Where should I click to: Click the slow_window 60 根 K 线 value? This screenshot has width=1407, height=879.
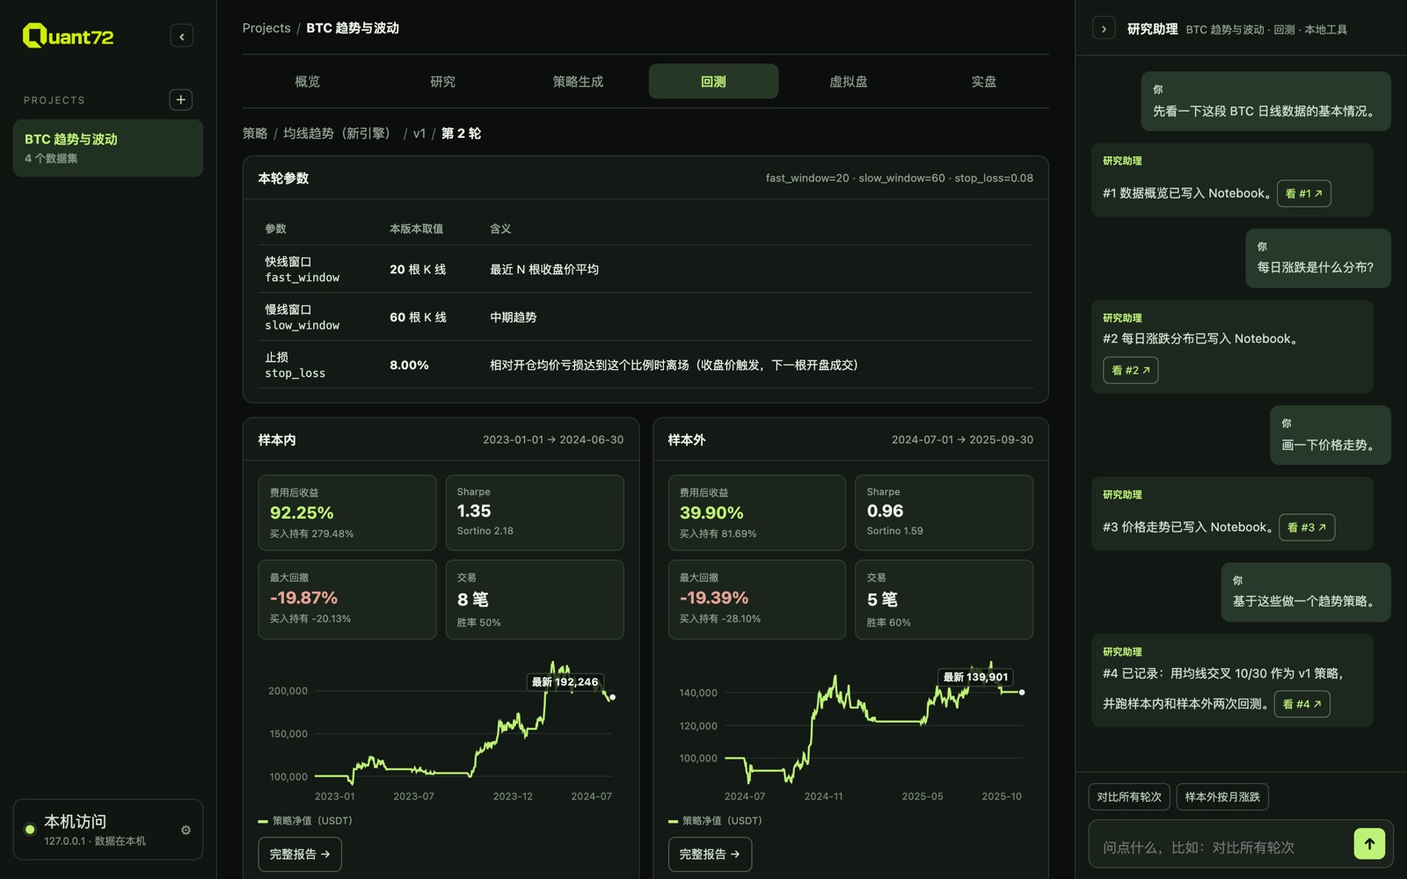click(418, 317)
